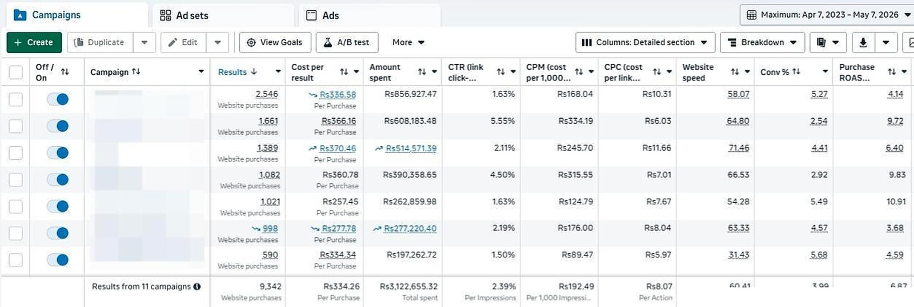Select checkbox for the 1,021 results row

coord(16,207)
